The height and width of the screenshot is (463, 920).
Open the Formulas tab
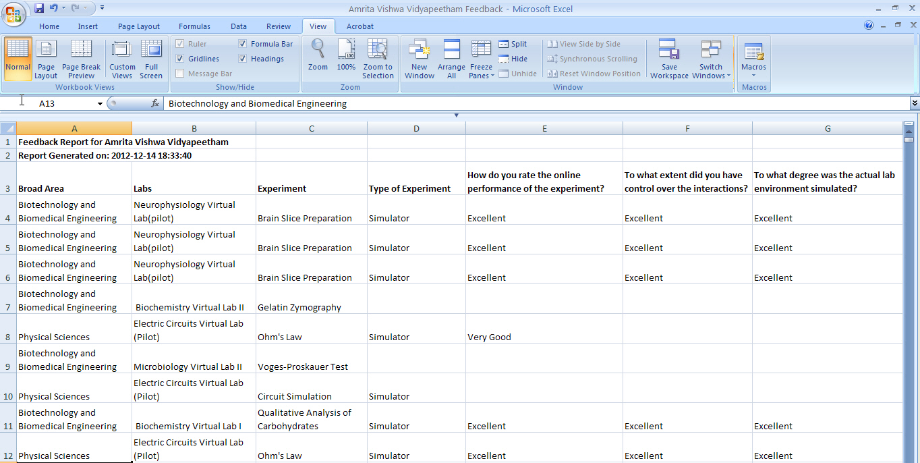coord(194,26)
